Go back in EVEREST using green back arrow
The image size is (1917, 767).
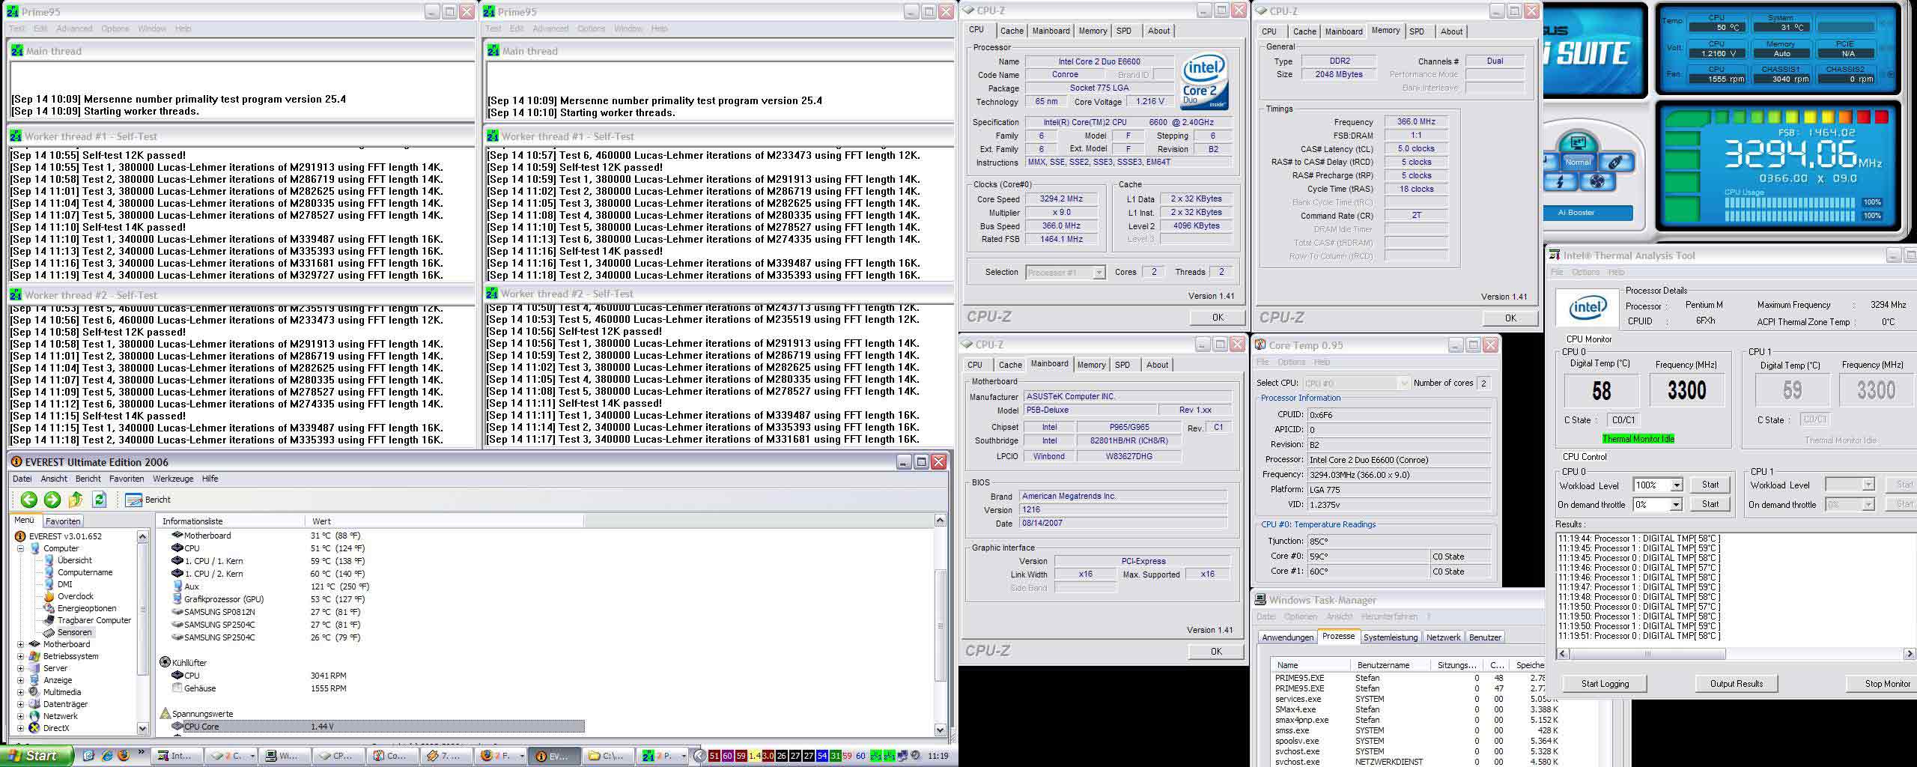click(29, 500)
